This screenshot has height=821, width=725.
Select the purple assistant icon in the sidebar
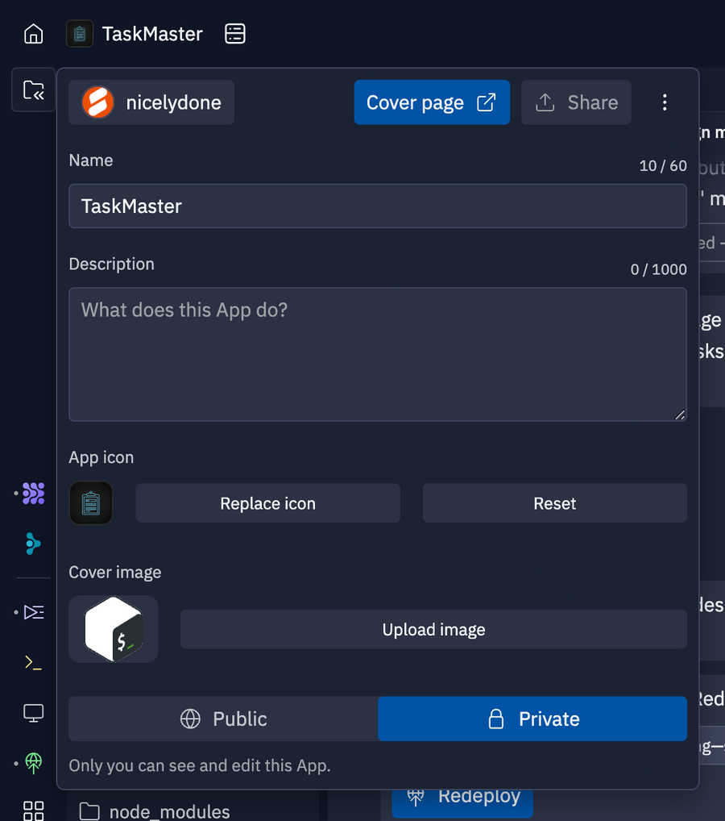(x=33, y=493)
